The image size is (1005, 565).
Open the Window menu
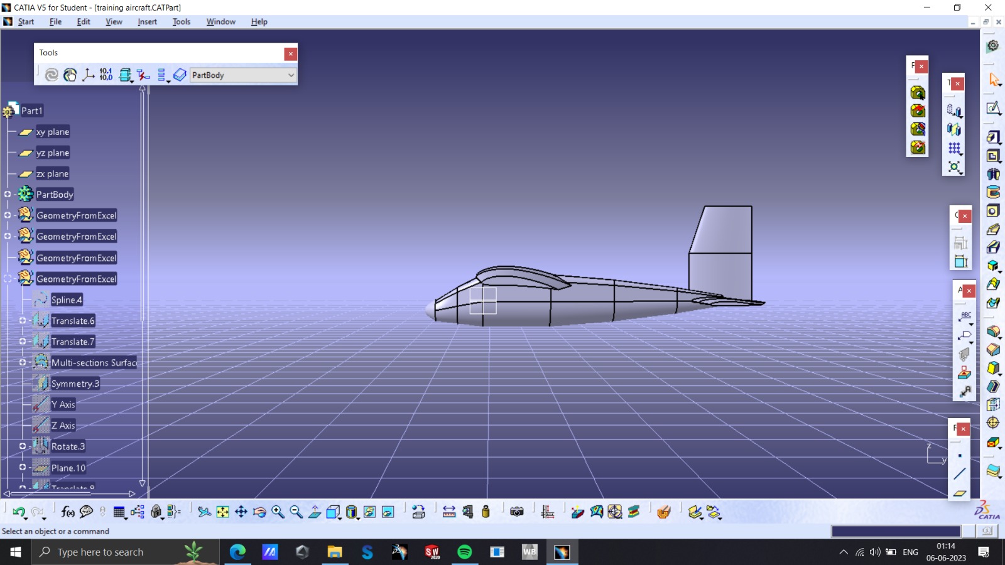[220, 21]
